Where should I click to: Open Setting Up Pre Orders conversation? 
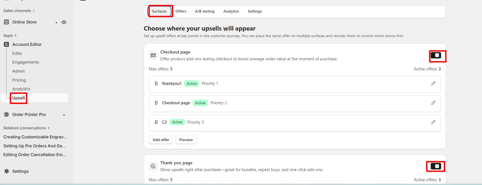click(x=34, y=146)
